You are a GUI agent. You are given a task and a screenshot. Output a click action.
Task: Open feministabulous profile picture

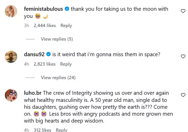[11, 11]
